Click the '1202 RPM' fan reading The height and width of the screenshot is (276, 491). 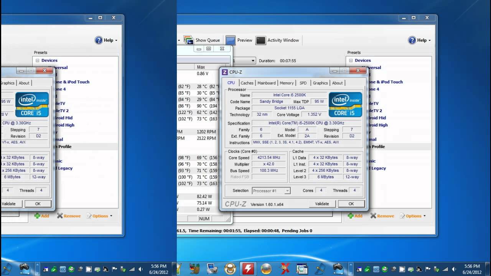point(206,132)
